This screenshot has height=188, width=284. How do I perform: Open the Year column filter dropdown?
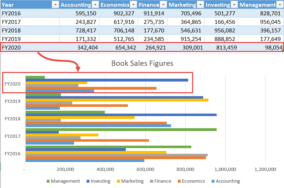[x=55, y=5]
